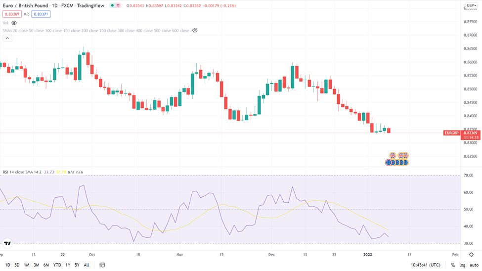
Task: Toggle percent scale mode
Action: click(x=453, y=265)
